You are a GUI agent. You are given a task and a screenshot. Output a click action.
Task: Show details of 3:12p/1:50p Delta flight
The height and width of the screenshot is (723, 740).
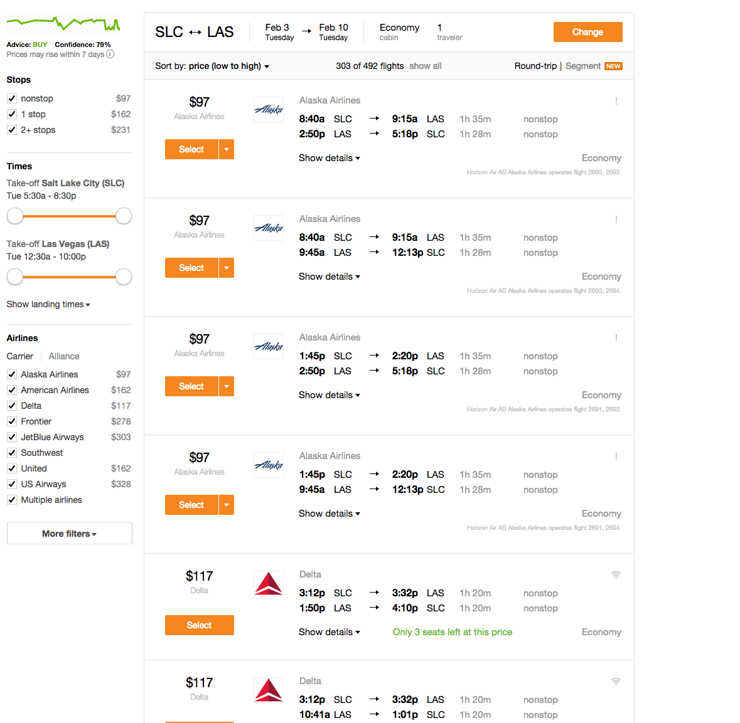pos(330,632)
